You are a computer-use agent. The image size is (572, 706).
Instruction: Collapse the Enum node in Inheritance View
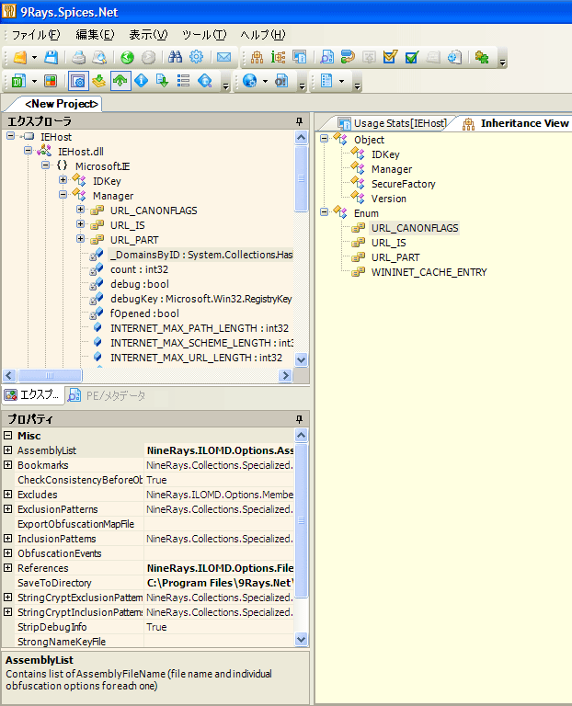click(324, 211)
